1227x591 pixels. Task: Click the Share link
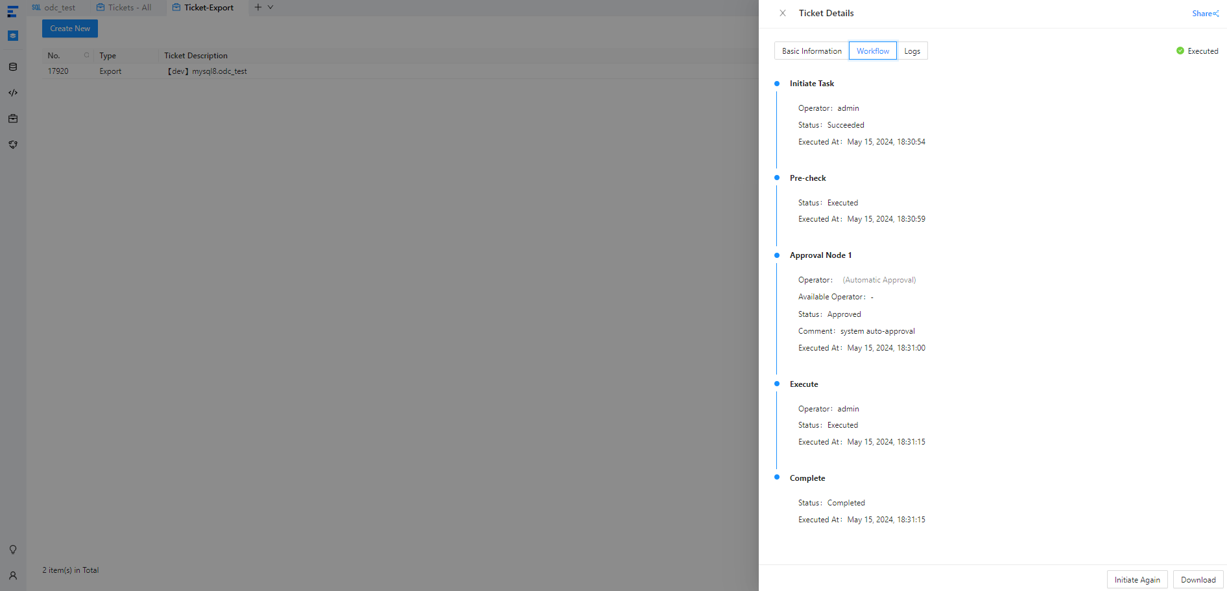pos(1205,14)
